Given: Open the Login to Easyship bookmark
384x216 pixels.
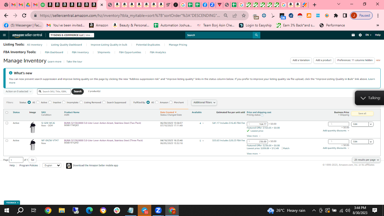Looking at the screenshot, I should [x=255, y=25].
